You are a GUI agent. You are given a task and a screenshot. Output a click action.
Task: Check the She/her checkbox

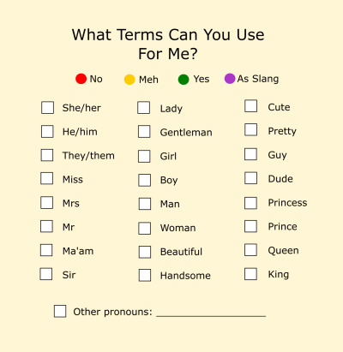47,108
